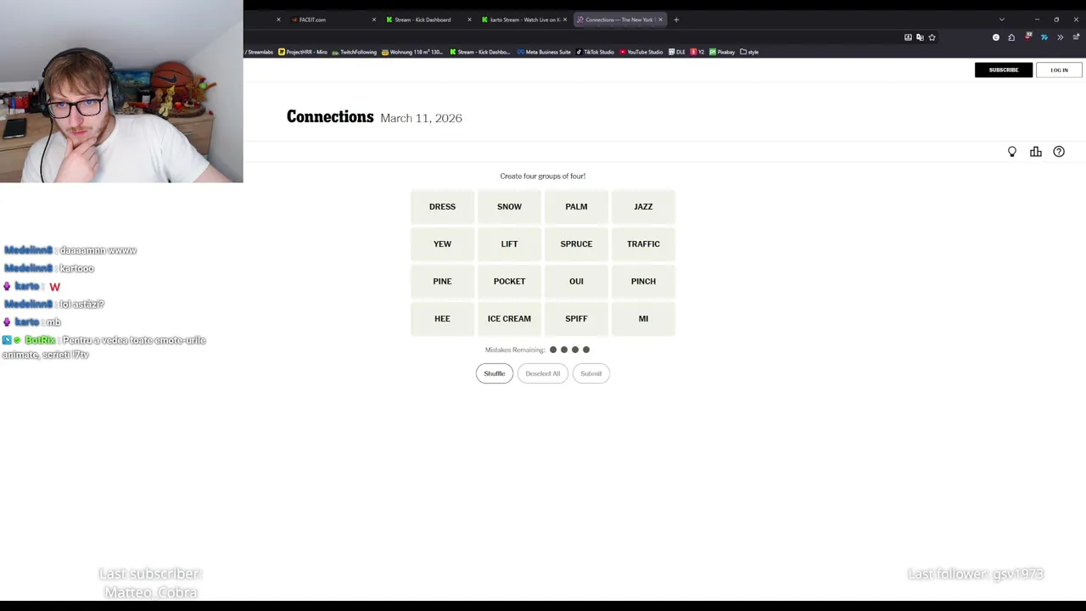
Task: Click the Submit button
Action: [x=591, y=373]
